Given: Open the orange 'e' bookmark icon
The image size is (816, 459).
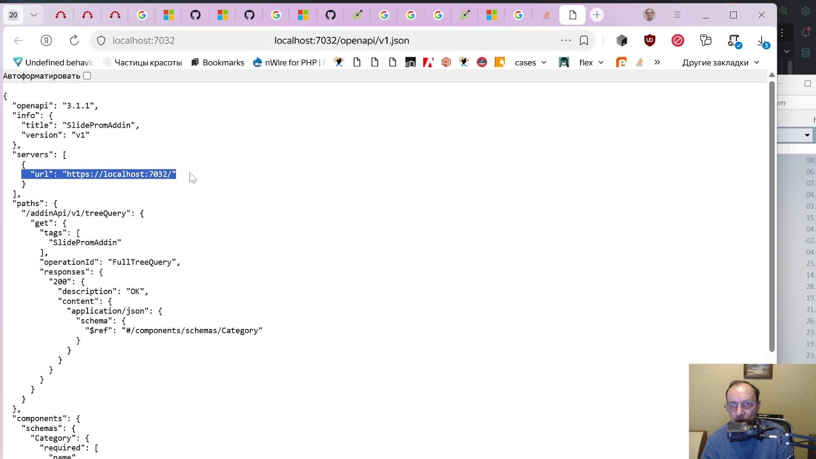Looking at the screenshot, I should (x=621, y=62).
